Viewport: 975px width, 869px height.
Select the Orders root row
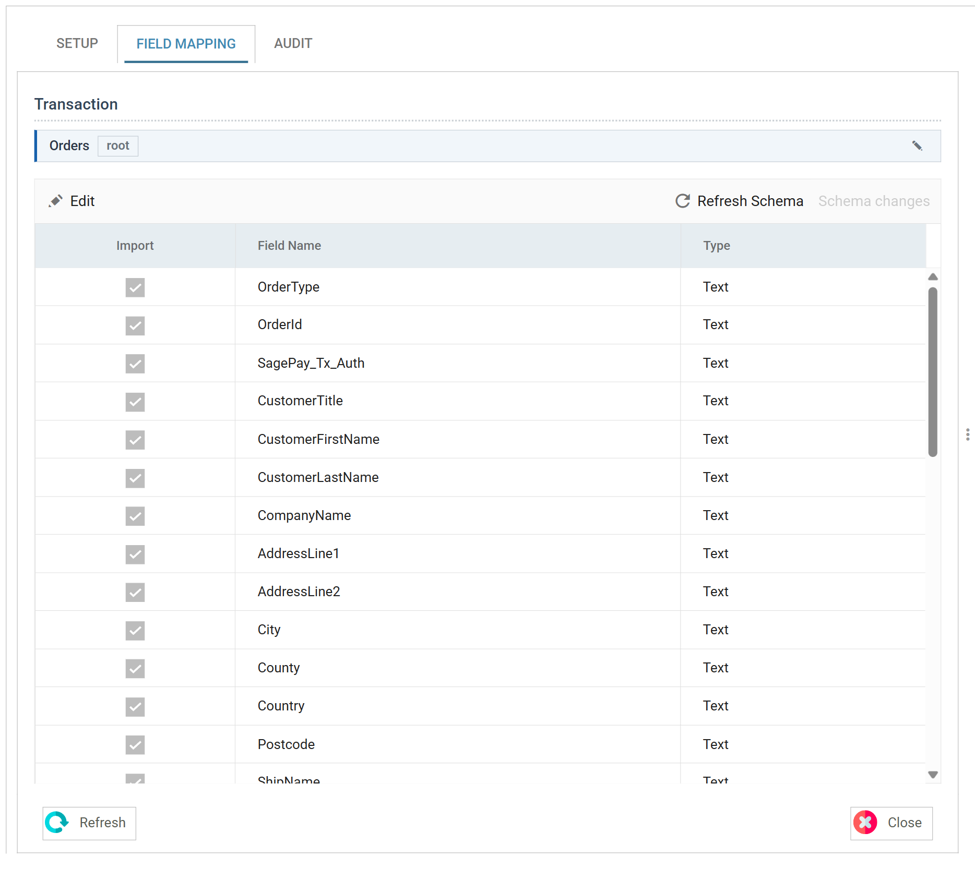pos(488,146)
